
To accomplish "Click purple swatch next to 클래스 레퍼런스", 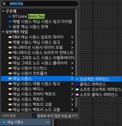I will [x=77, y=84].
